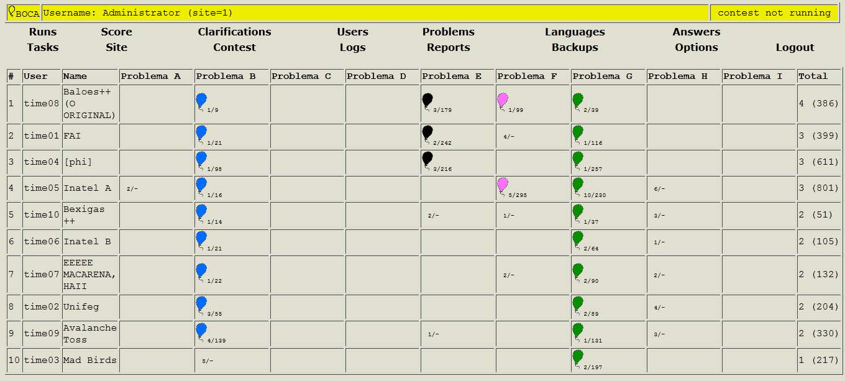
Task: Click time08's pink balloon for Problema F
Action: [503, 101]
